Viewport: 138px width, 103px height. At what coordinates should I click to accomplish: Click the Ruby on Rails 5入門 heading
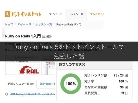click(x=23, y=36)
